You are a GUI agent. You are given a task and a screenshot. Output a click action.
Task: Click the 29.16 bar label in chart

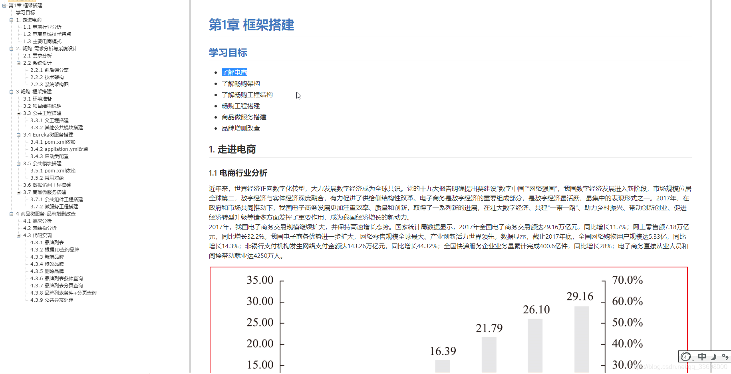580,297
